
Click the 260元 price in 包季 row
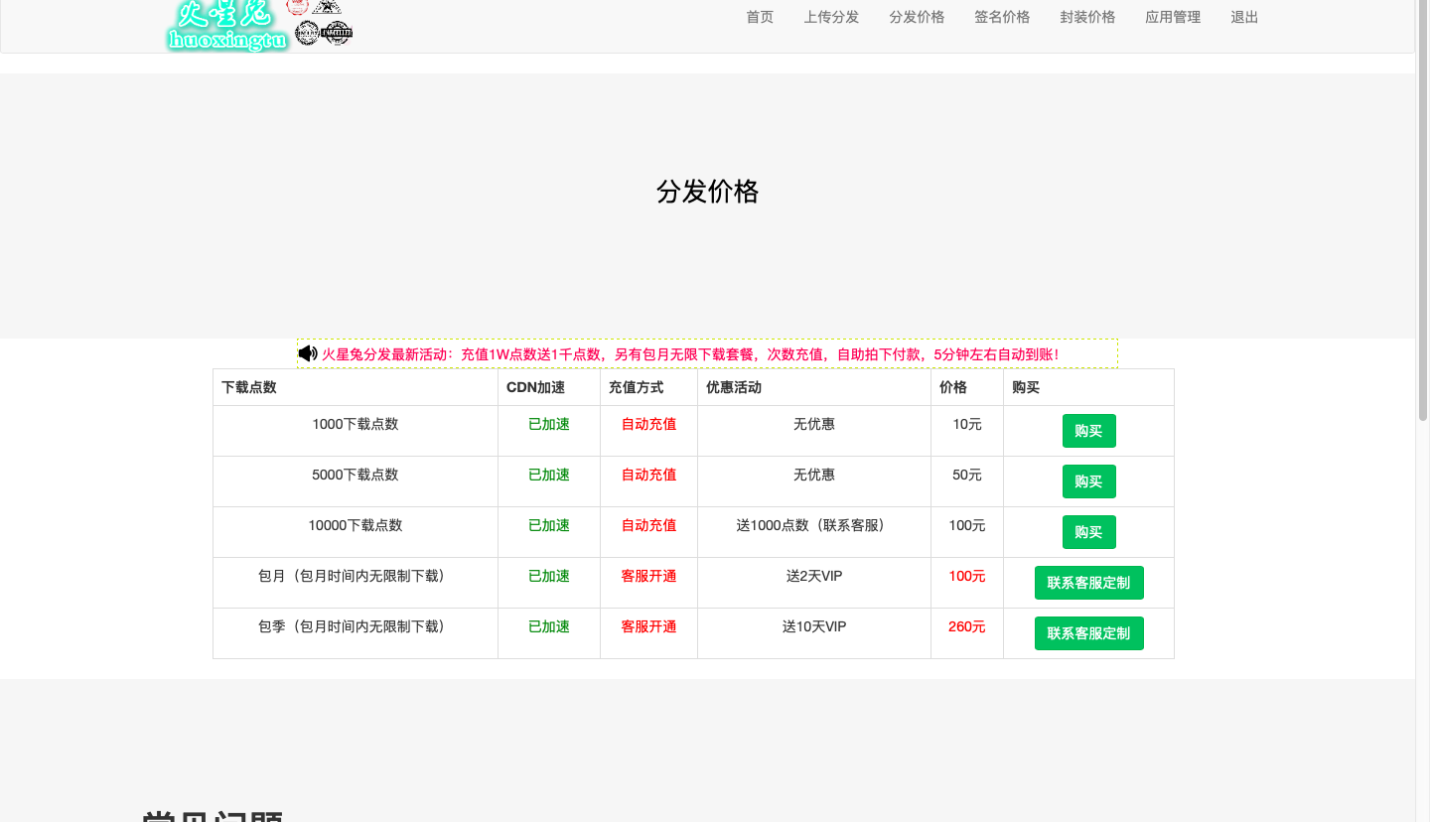[966, 626]
